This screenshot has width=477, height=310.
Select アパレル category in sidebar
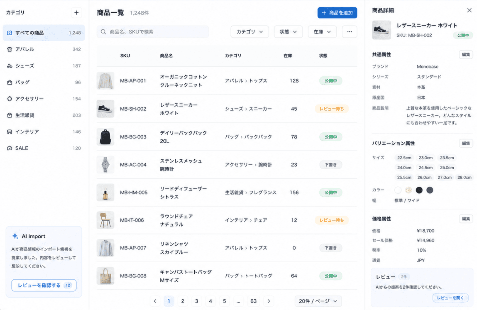[x=44, y=49]
